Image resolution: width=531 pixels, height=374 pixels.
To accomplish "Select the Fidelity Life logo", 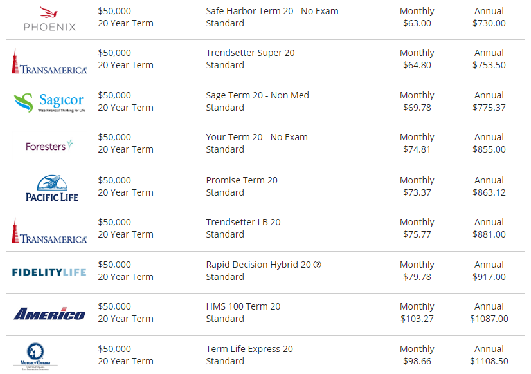I will click(50, 272).
